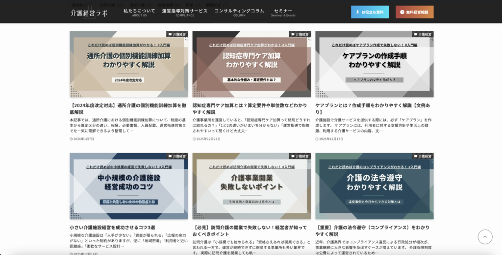Viewport: 502px width, 255px height.
Task: Click the 介護経営ラボ site logo
Action: tap(89, 13)
